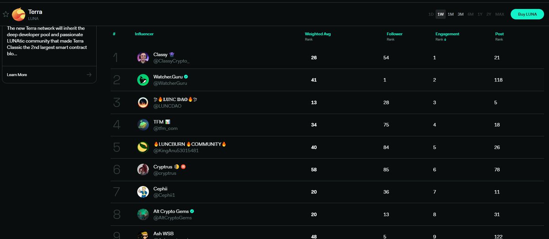Sort by Follower rank column
The width and height of the screenshot is (549, 239).
pyautogui.click(x=394, y=36)
